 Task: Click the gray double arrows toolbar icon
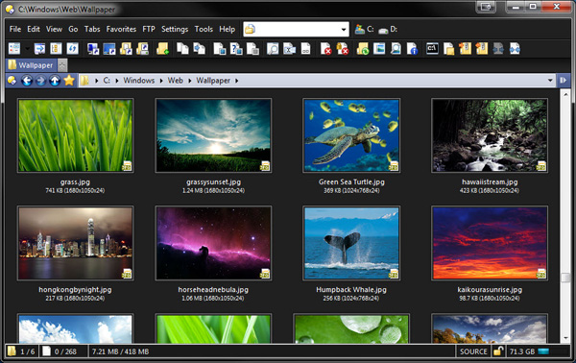point(498,49)
